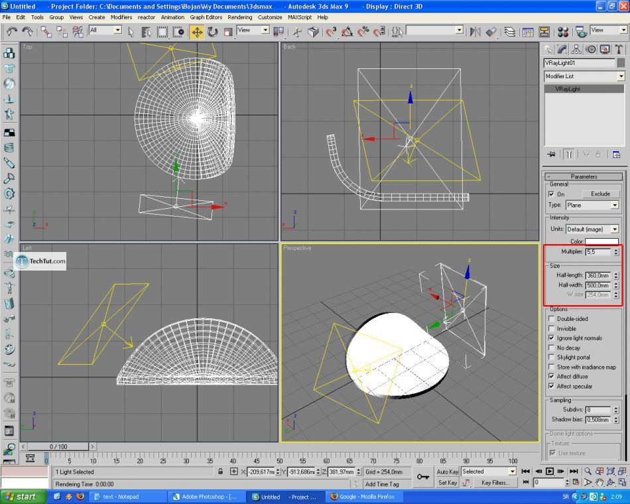Click the Undo arrow in main toolbar
The height and width of the screenshot is (504, 630).
(12, 31)
